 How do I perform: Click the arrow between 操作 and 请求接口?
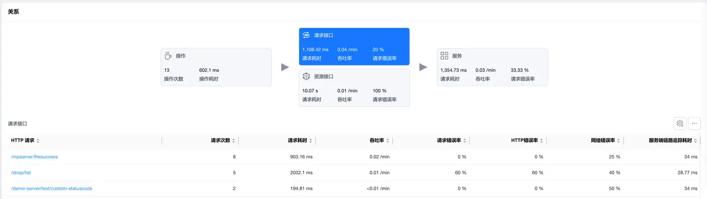[285, 67]
